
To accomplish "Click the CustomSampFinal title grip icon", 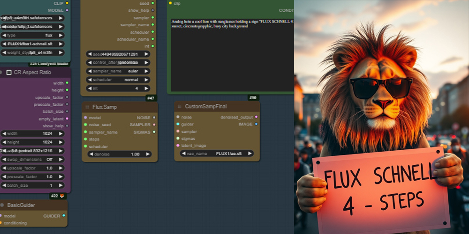I will point(180,106).
